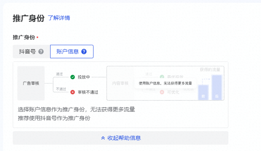Open the 了解详情 link
Image resolution: width=261 pixels, height=151 pixels.
[59, 18]
